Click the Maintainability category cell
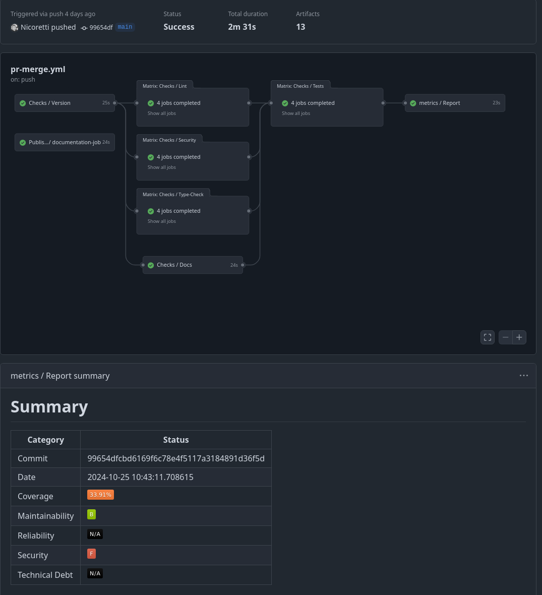Viewport: 542px width, 595px height. (45, 516)
